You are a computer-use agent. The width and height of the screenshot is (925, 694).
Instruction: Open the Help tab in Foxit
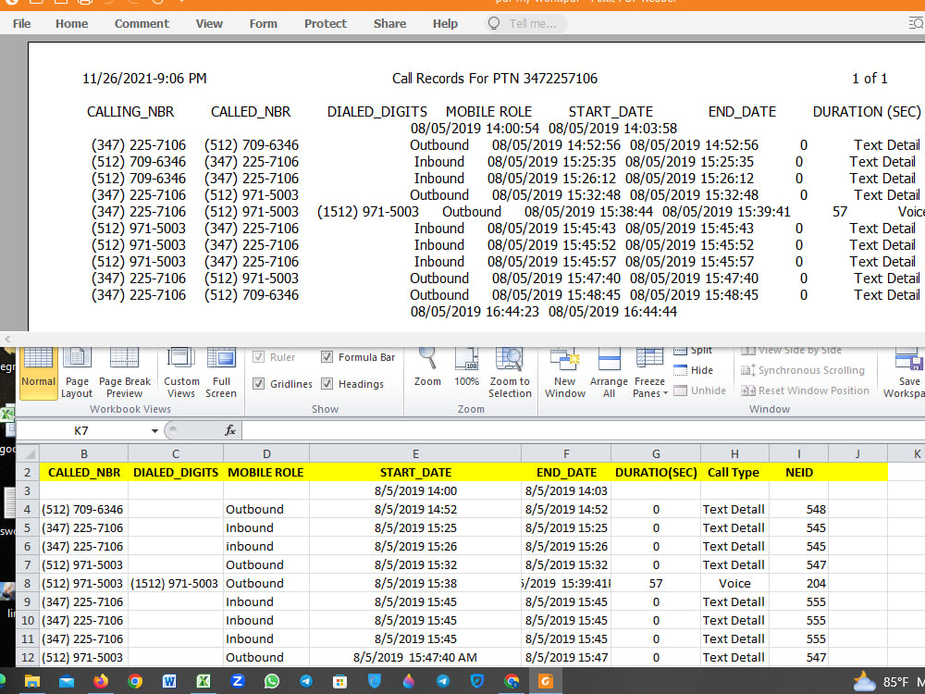446,24
